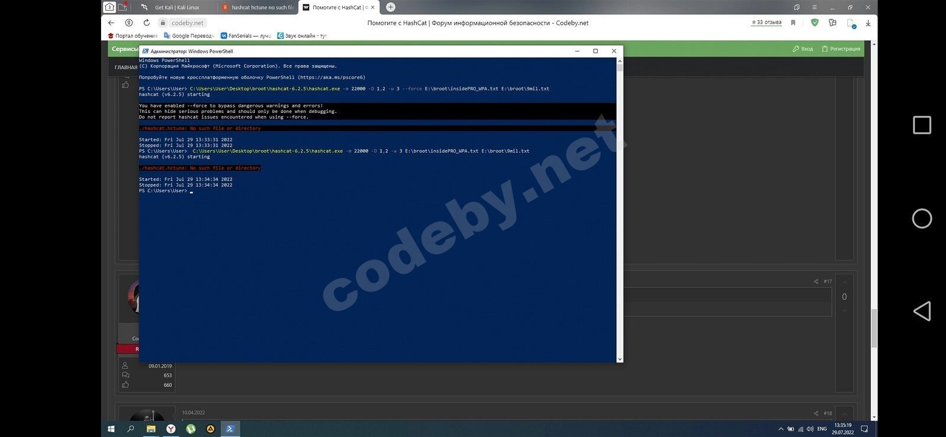Screen dimensions: 946x437
Task: Click the green shield protection icon
Action: tap(814, 23)
